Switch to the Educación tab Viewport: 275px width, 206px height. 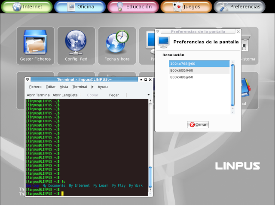(133, 7)
